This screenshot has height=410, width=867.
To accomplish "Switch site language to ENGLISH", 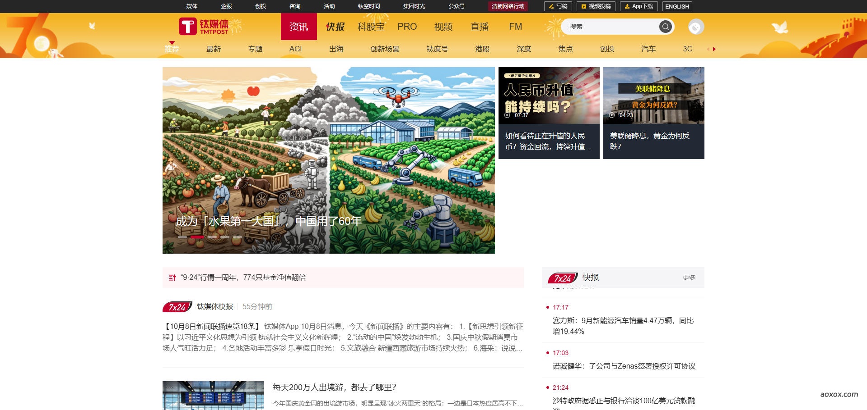I will click(x=677, y=6).
